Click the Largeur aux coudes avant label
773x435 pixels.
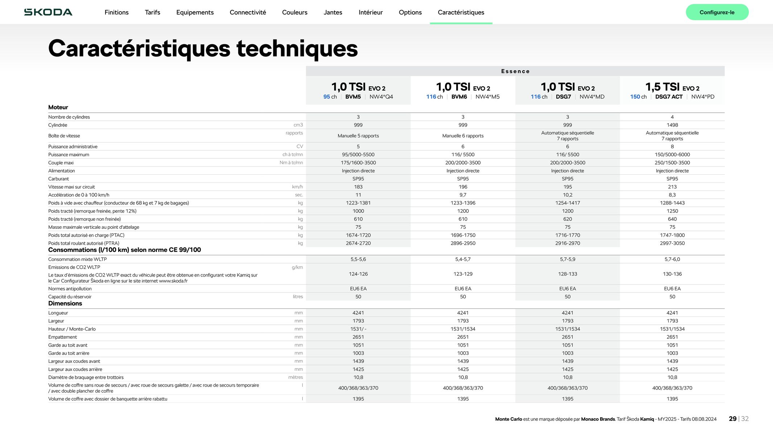tap(74, 361)
